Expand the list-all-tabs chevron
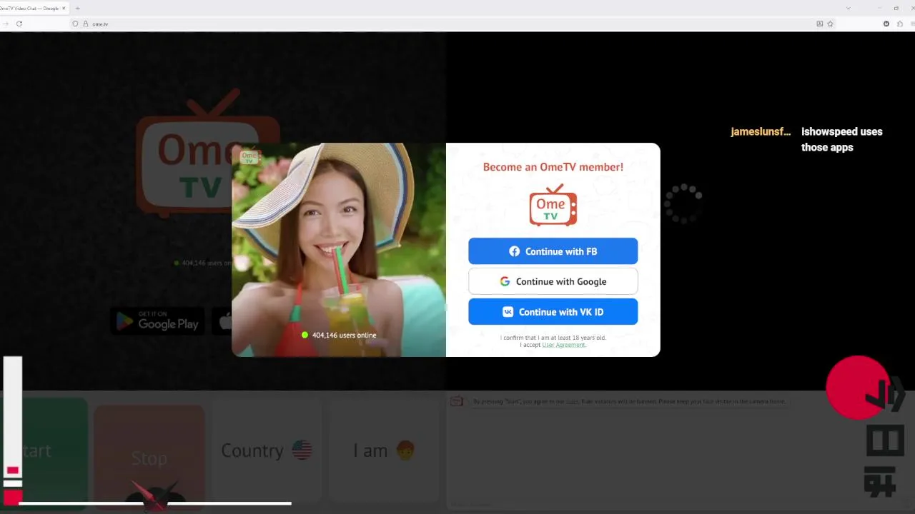The image size is (915, 514). pos(849,8)
